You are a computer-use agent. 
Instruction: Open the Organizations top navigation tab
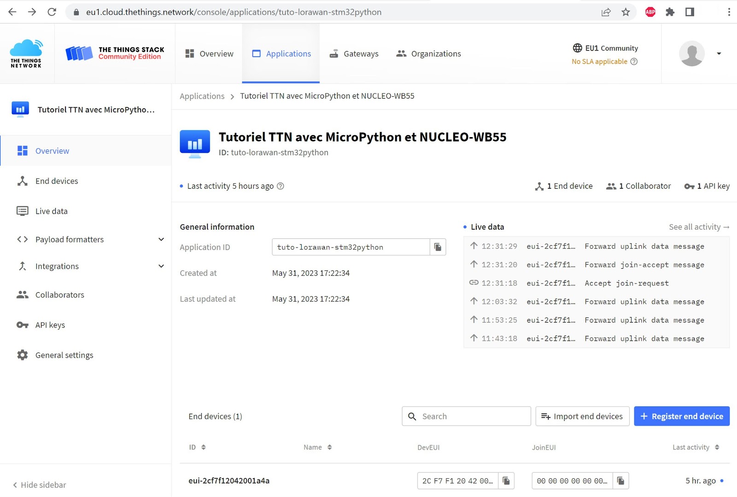click(428, 54)
